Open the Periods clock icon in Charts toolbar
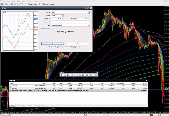This screenshot has height=116, width=169. coord(92,75)
